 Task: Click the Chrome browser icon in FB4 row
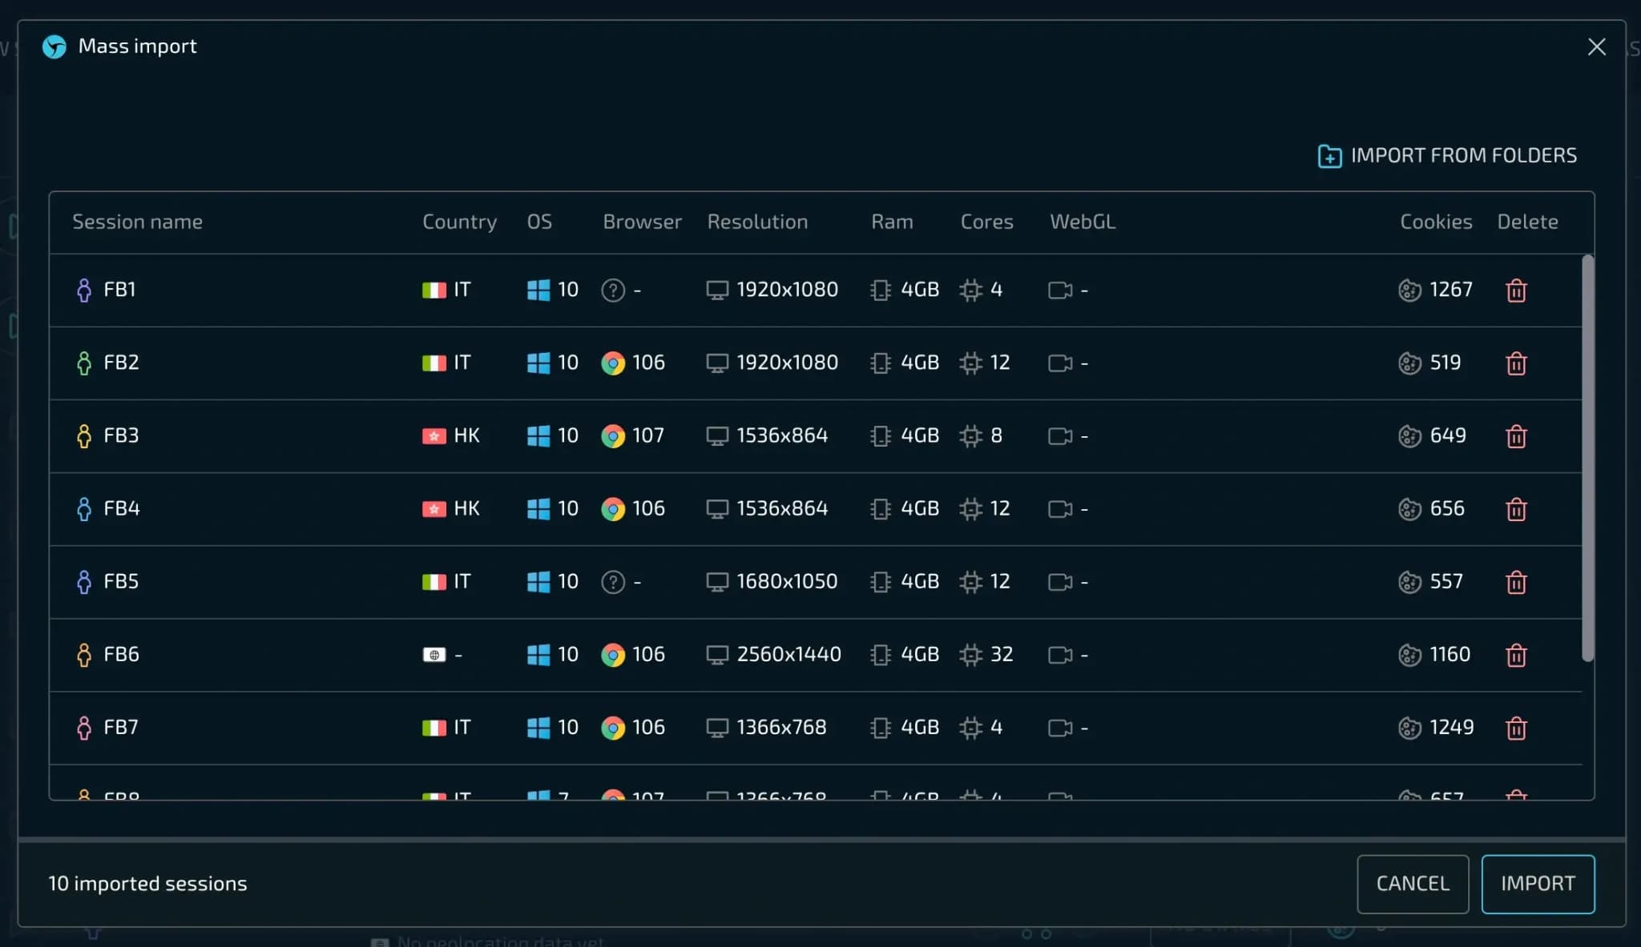click(613, 509)
